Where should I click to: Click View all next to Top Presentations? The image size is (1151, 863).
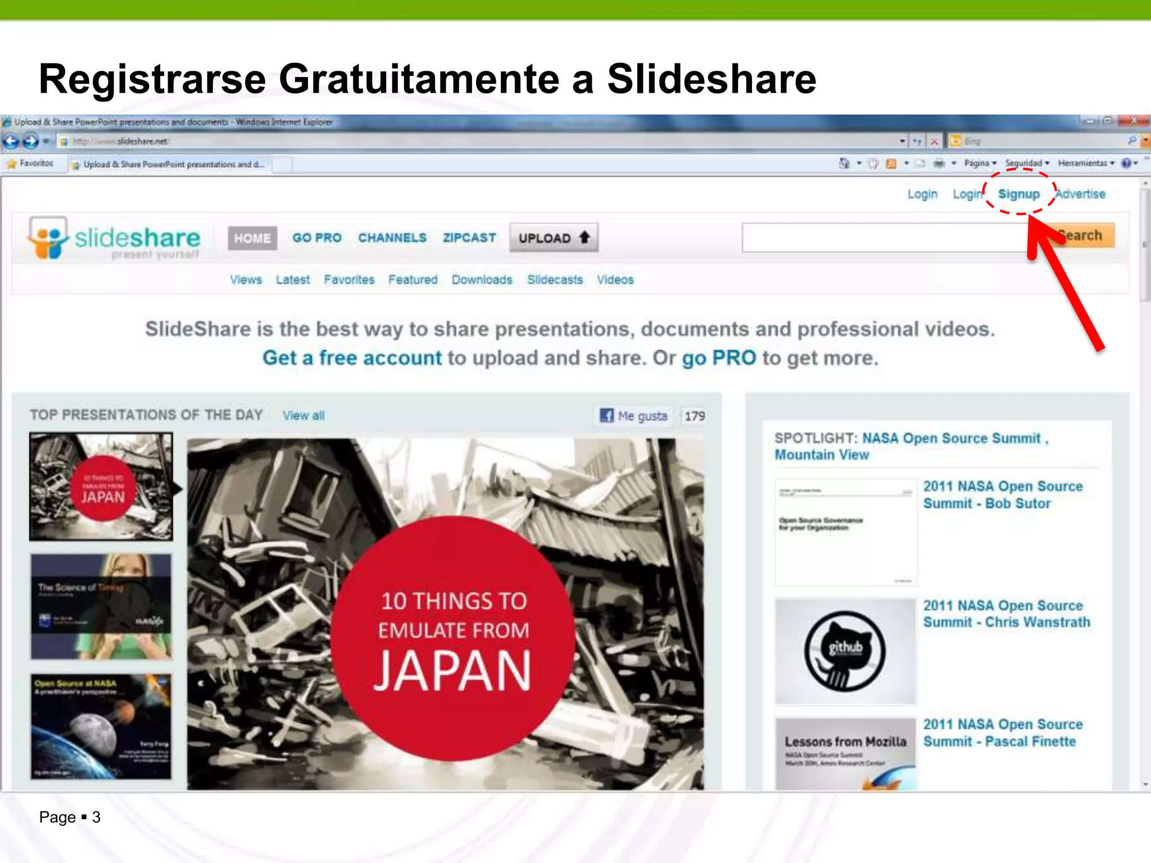[x=303, y=416]
